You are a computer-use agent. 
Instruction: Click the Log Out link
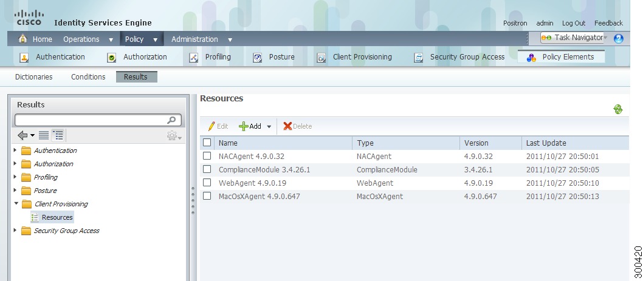click(574, 23)
